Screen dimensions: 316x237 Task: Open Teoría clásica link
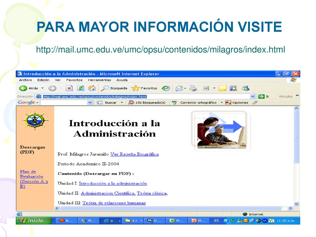(152, 193)
